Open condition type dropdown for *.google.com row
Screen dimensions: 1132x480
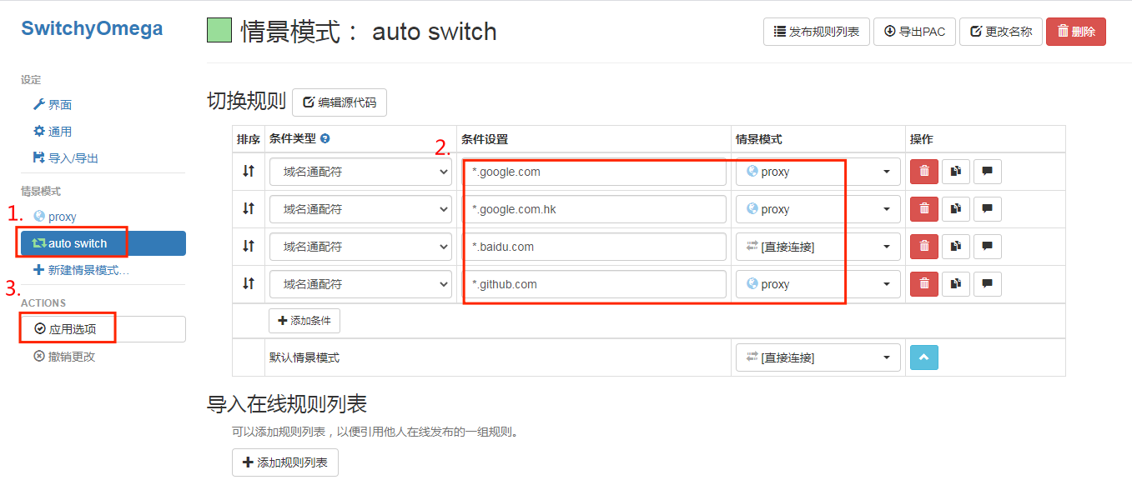[360, 172]
